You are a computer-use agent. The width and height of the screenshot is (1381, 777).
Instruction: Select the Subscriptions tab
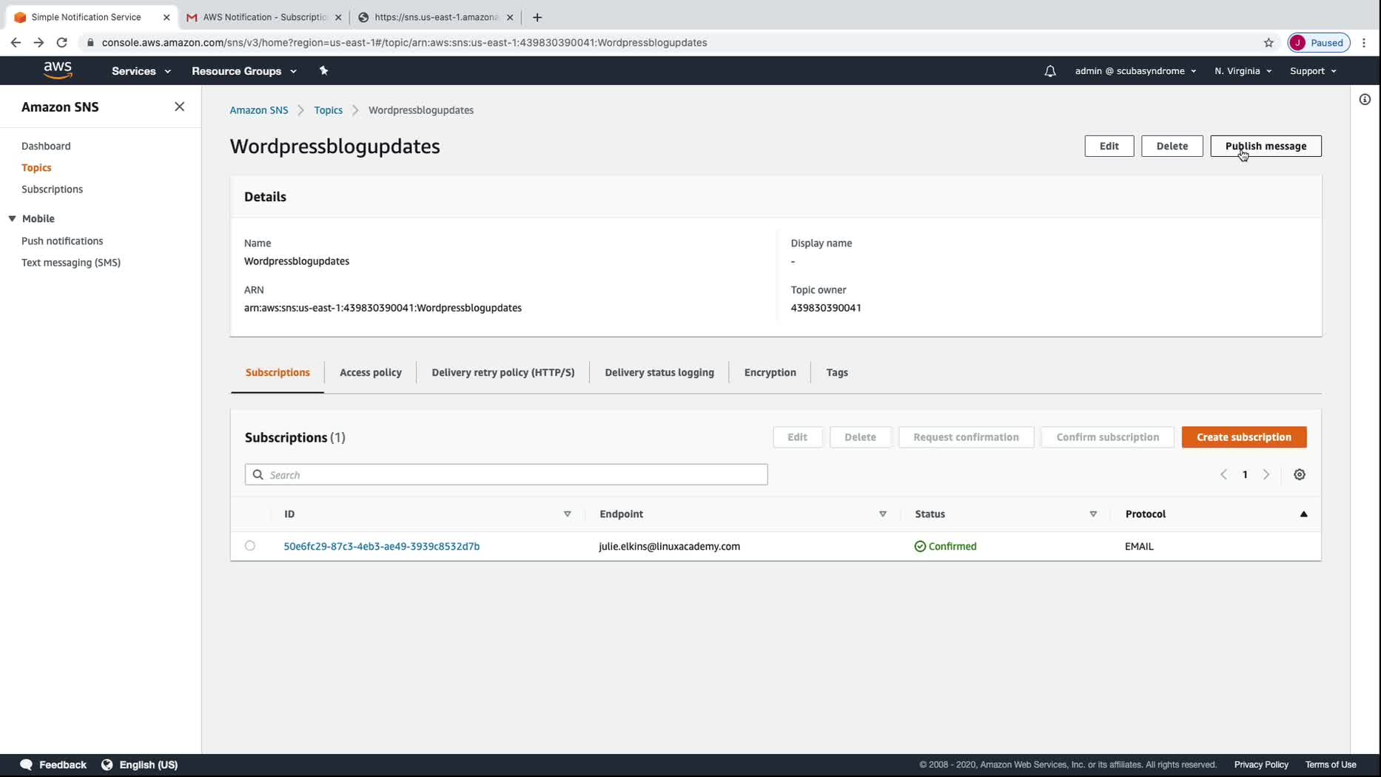click(x=278, y=372)
